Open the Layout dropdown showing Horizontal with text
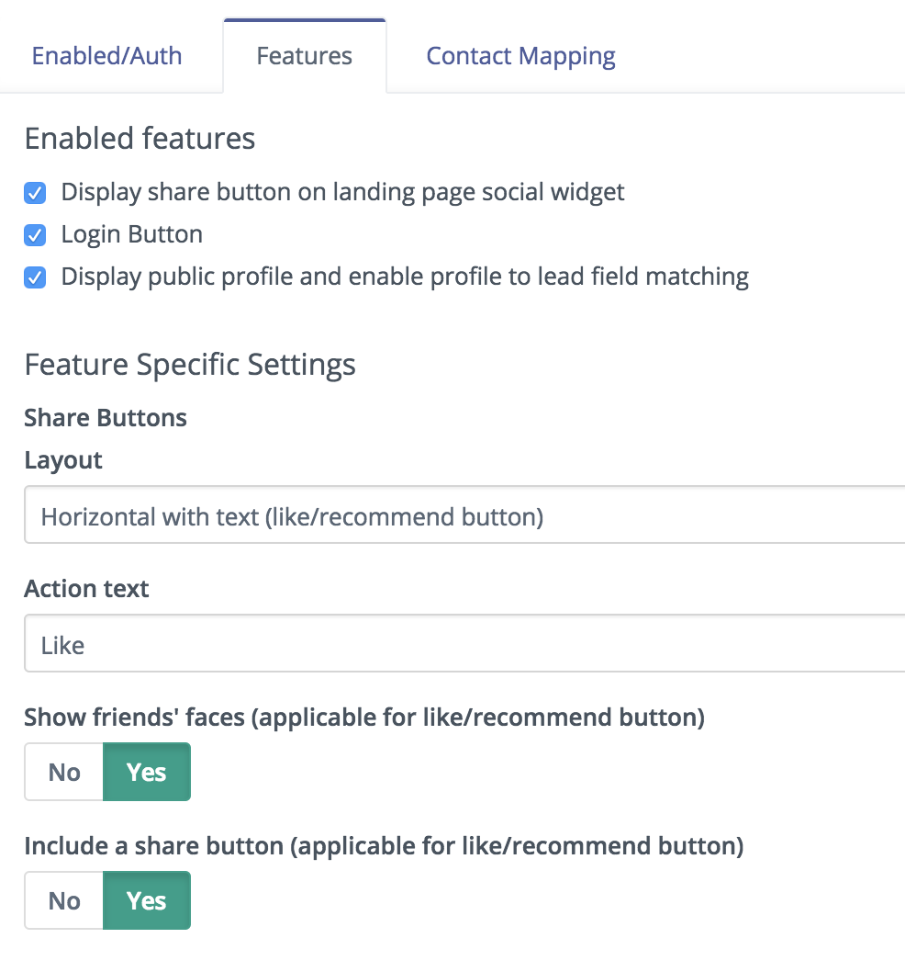Image resolution: width=905 pixels, height=972 pixels. [x=464, y=515]
